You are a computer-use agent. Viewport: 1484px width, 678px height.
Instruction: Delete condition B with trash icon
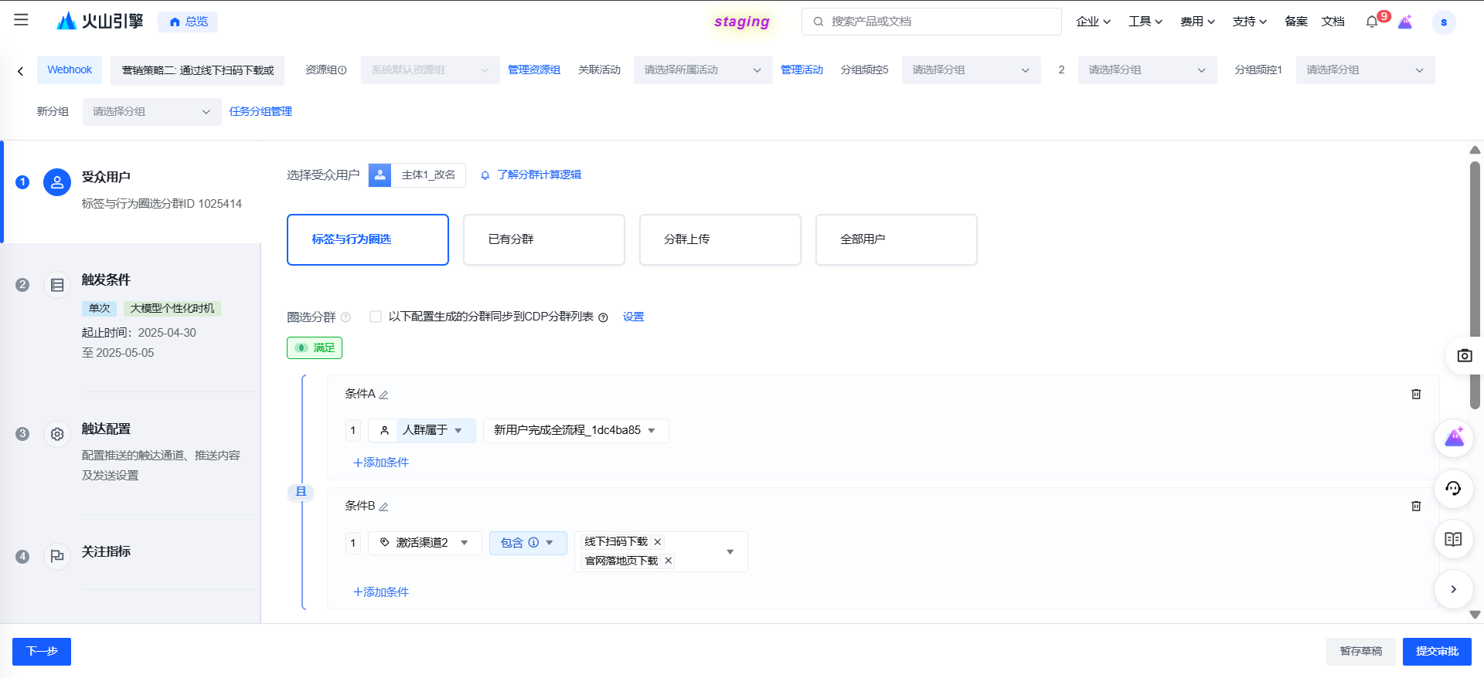[x=1416, y=506]
